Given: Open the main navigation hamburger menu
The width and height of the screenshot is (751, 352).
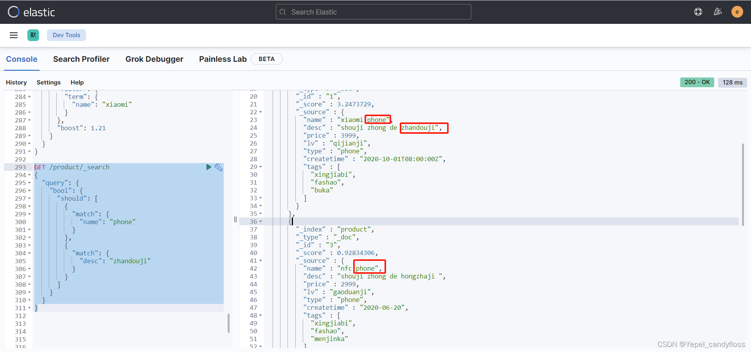Looking at the screenshot, I should point(14,35).
